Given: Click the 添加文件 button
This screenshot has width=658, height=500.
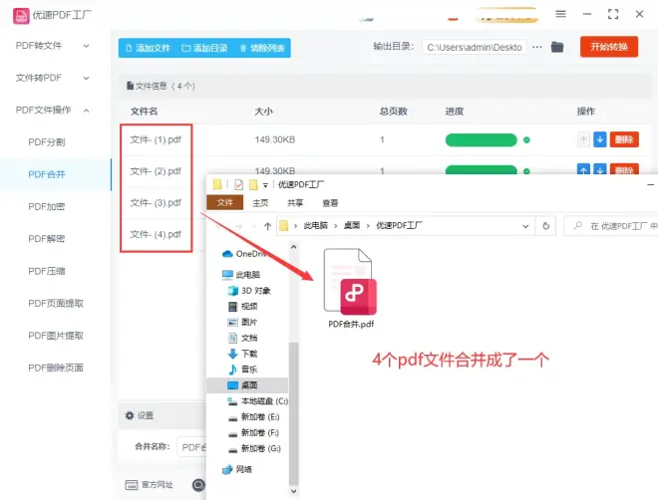Looking at the screenshot, I should 146,48.
